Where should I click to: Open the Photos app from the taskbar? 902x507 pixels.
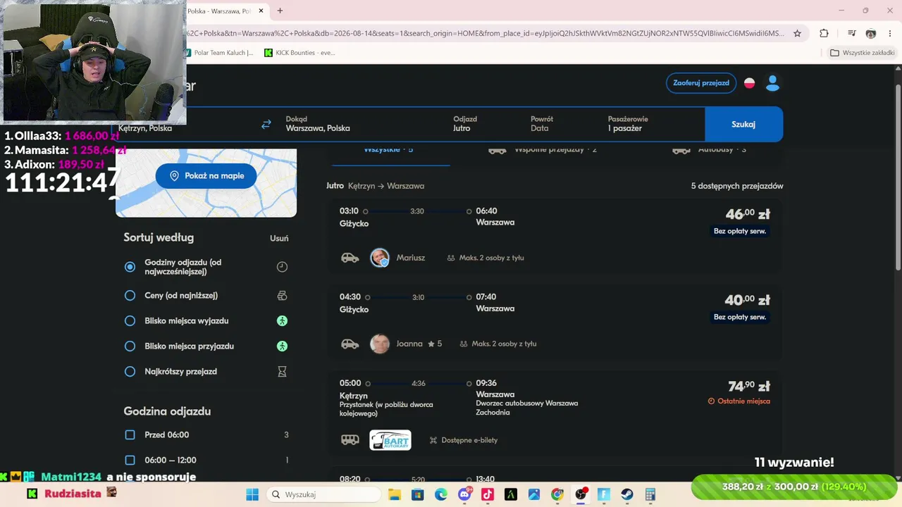534,494
